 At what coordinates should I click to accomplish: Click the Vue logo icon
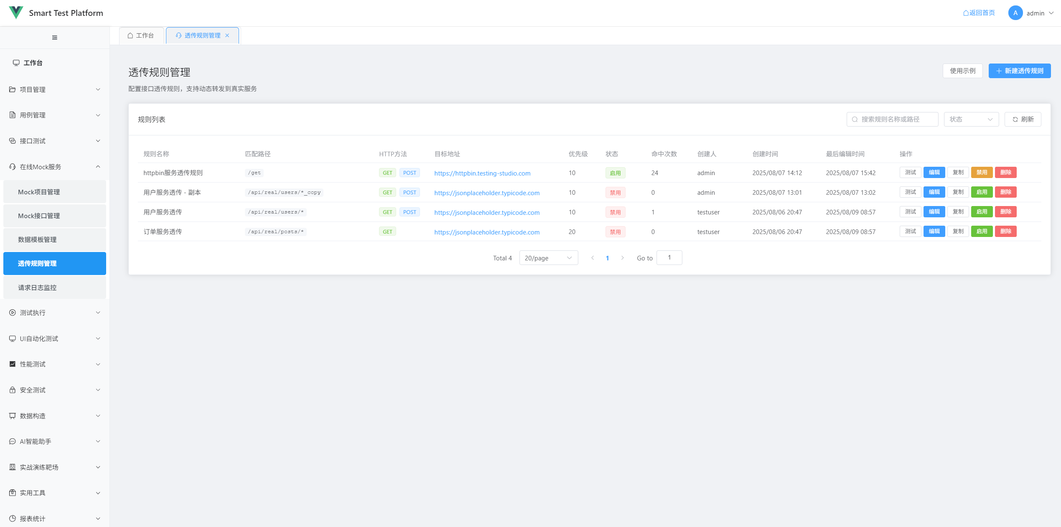click(16, 13)
